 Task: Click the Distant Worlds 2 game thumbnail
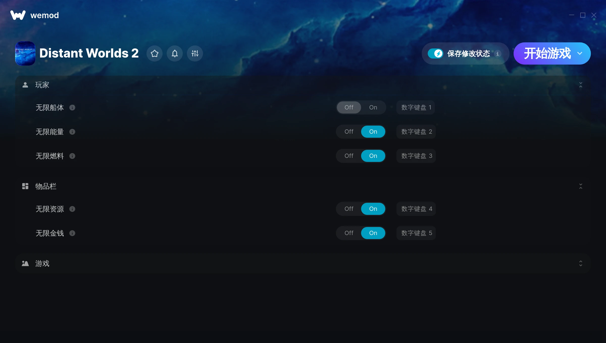click(x=25, y=53)
